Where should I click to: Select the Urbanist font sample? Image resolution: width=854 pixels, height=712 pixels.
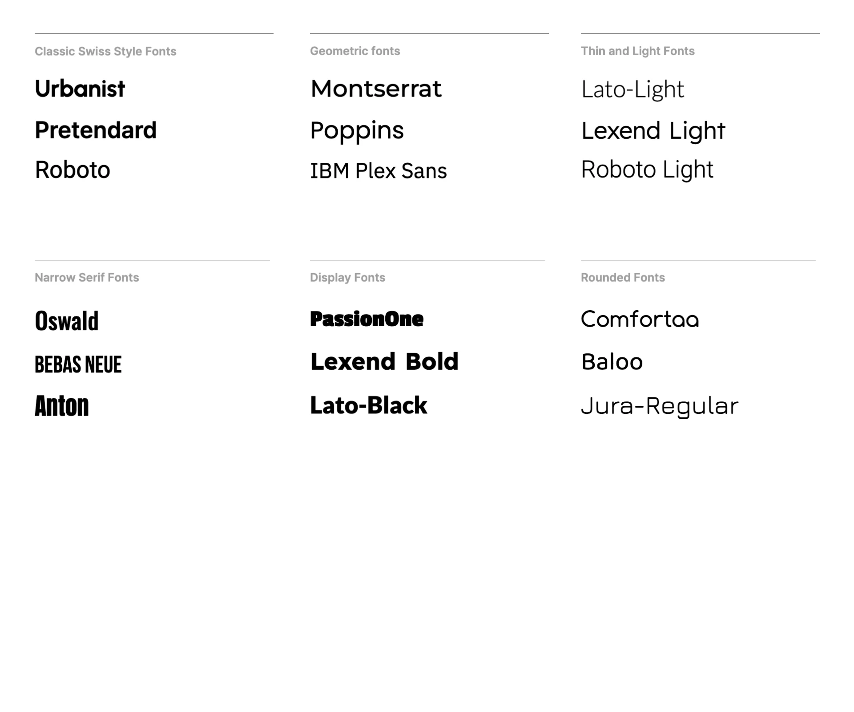click(80, 89)
